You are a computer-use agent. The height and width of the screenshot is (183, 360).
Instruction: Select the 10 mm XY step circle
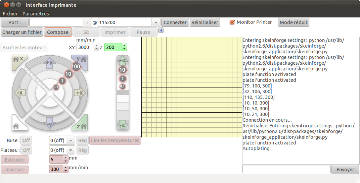click(x=68, y=74)
